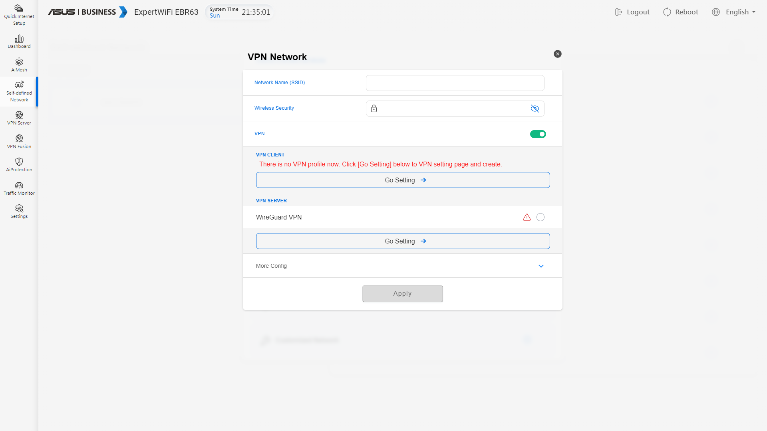Click Go Setting under VPN Server

pos(403,241)
